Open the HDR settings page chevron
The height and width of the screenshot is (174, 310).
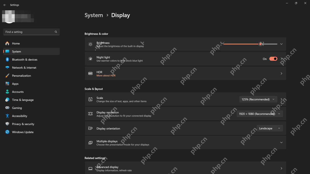281,73
